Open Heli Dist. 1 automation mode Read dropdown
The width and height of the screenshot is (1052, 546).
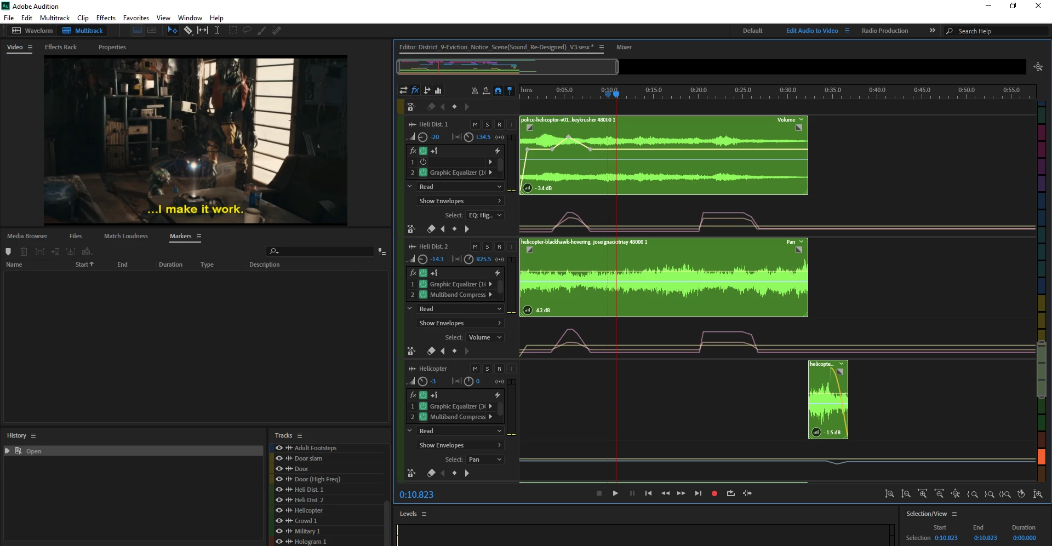click(x=460, y=187)
